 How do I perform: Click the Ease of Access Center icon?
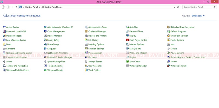click(4, 40)
